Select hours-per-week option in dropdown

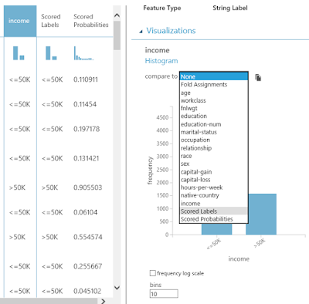tap(213, 187)
